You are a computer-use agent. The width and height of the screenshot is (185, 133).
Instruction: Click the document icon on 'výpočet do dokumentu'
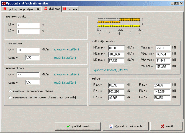tap(111, 126)
